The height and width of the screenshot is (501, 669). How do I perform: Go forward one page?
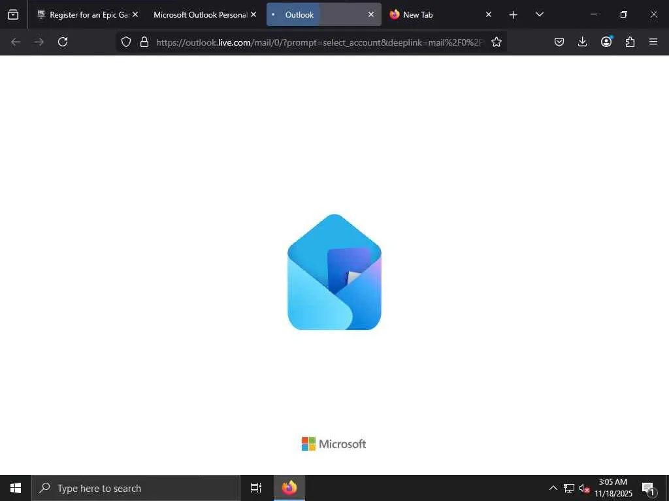pyautogui.click(x=39, y=42)
